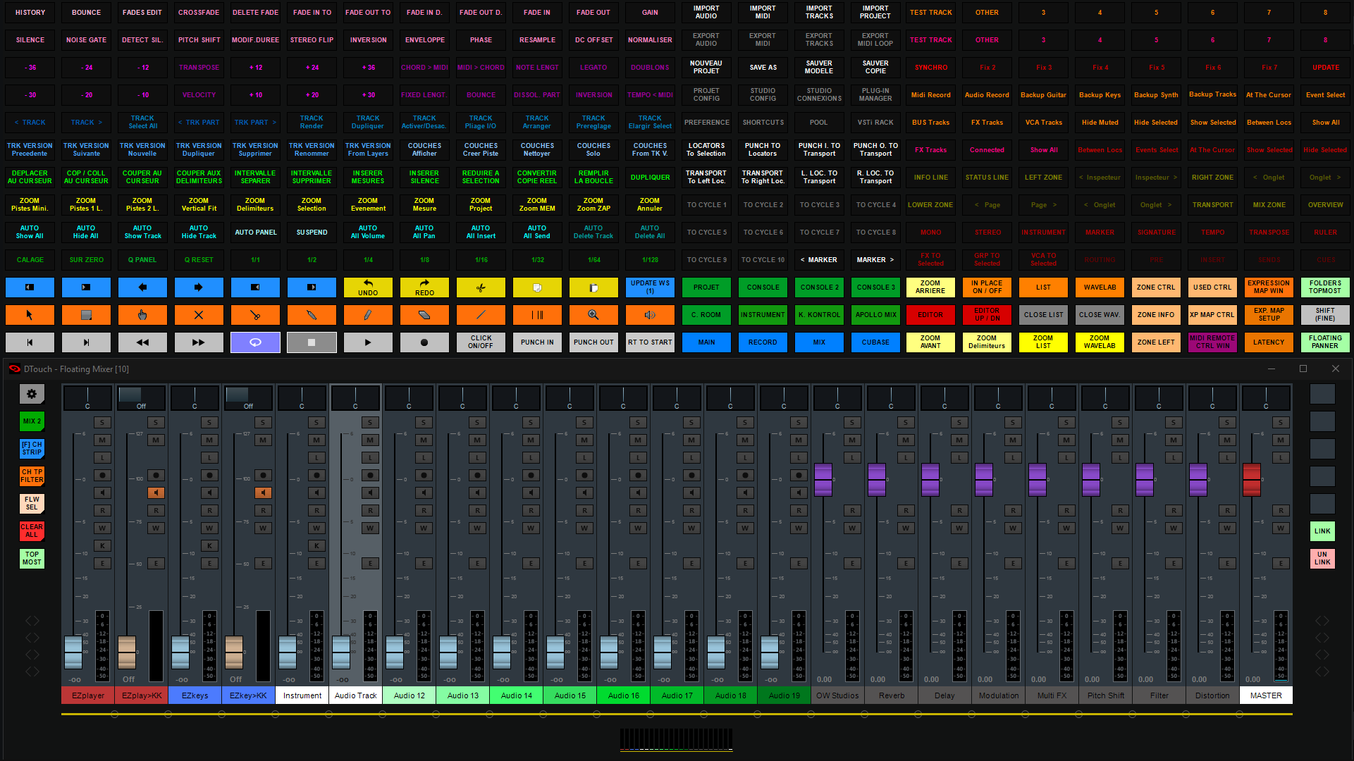This screenshot has height=761, width=1354.
Task: Click the UNDO button
Action: [x=368, y=287]
